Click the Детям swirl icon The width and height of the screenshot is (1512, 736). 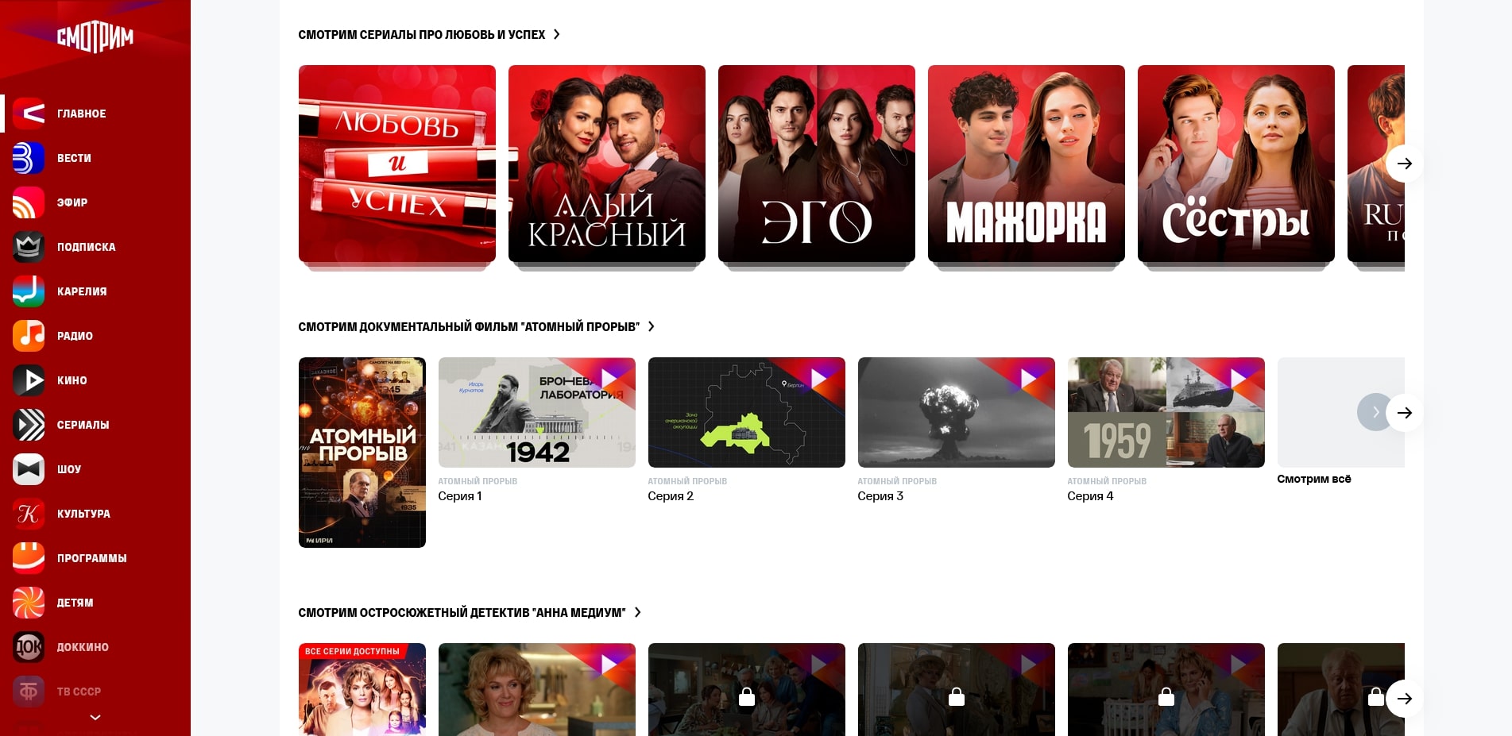coord(29,603)
